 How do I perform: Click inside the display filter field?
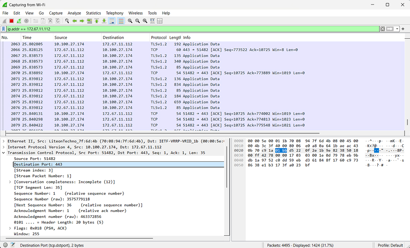coord(193,29)
